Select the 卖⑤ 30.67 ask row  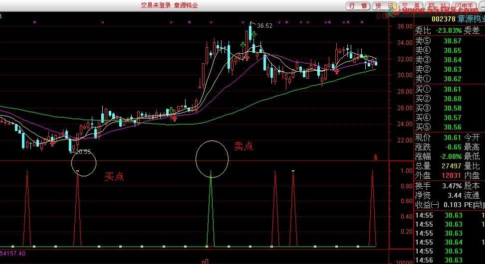pyautogui.click(x=450, y=41)
